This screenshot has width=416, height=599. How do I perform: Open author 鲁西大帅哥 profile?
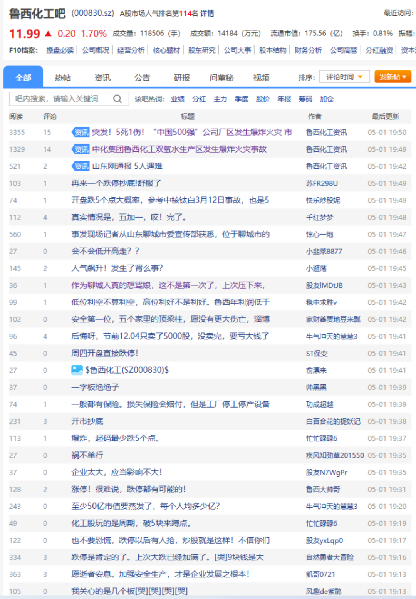tap(323, 489)
